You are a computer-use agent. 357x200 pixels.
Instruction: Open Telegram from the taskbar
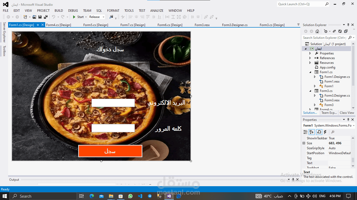click(150, 196)
